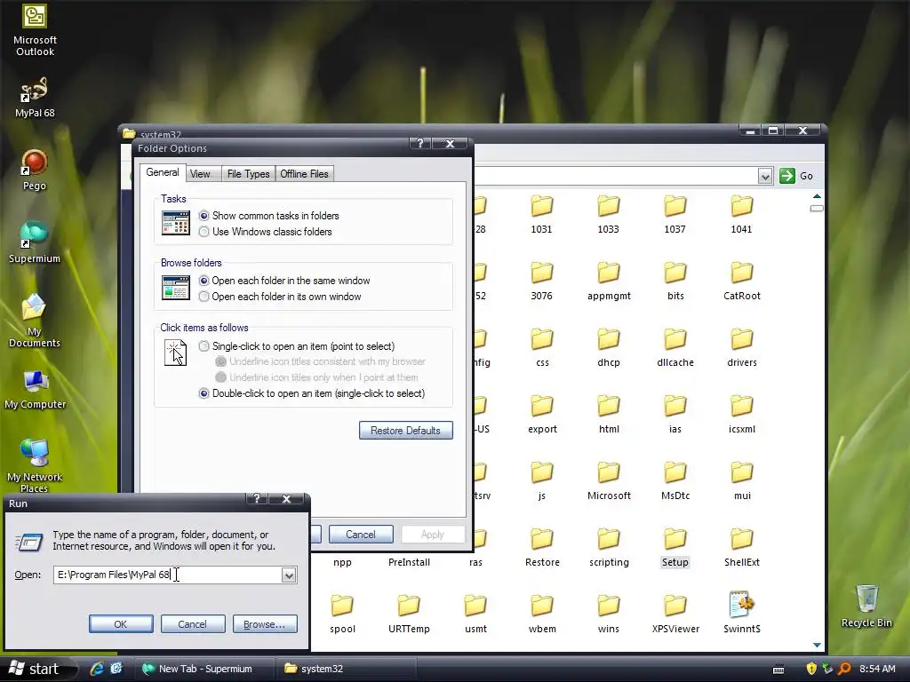Select the 1037 folder in system32
The width and height of the screenshot is (910, 682).
675,215
